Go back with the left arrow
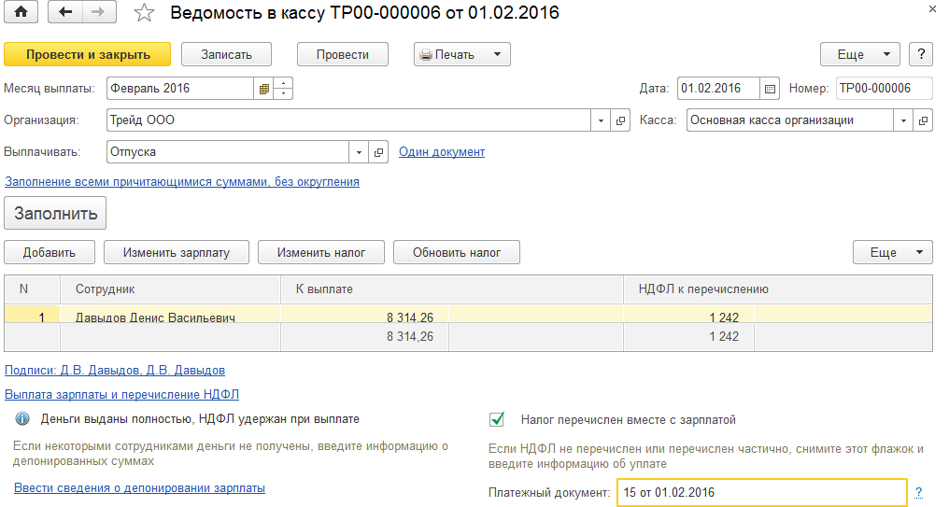Viewport: 949px width, 507px height. [65, 13]
